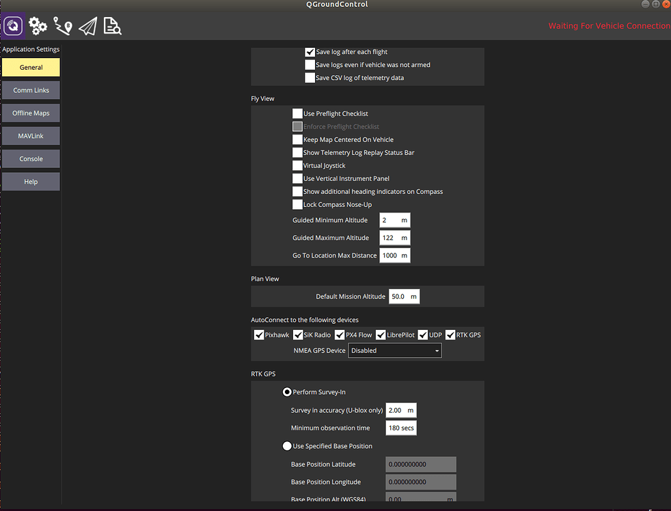
Task: Open Application Settings via the QGroundControl logo icon
Action: [13, 25]
